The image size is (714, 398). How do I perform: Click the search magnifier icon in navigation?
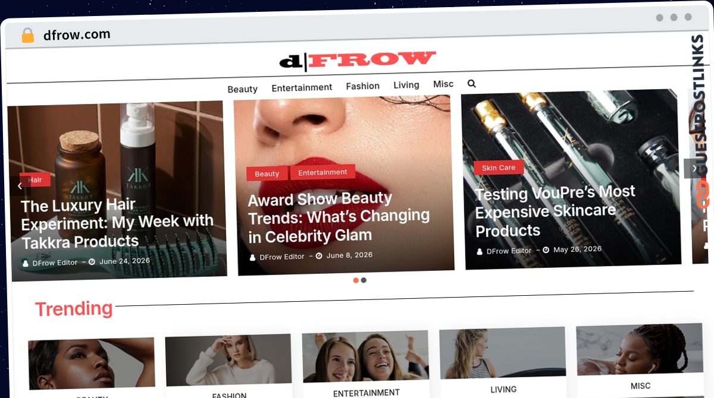pos(472,84)
